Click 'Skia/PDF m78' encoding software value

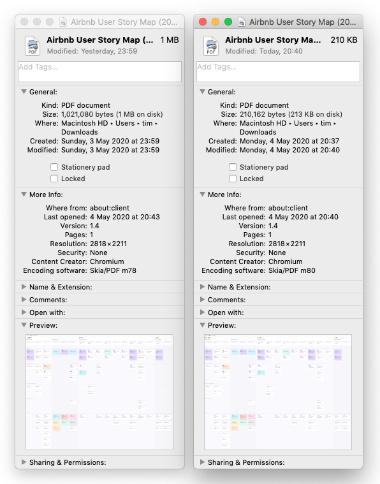[x=113, y=270]
